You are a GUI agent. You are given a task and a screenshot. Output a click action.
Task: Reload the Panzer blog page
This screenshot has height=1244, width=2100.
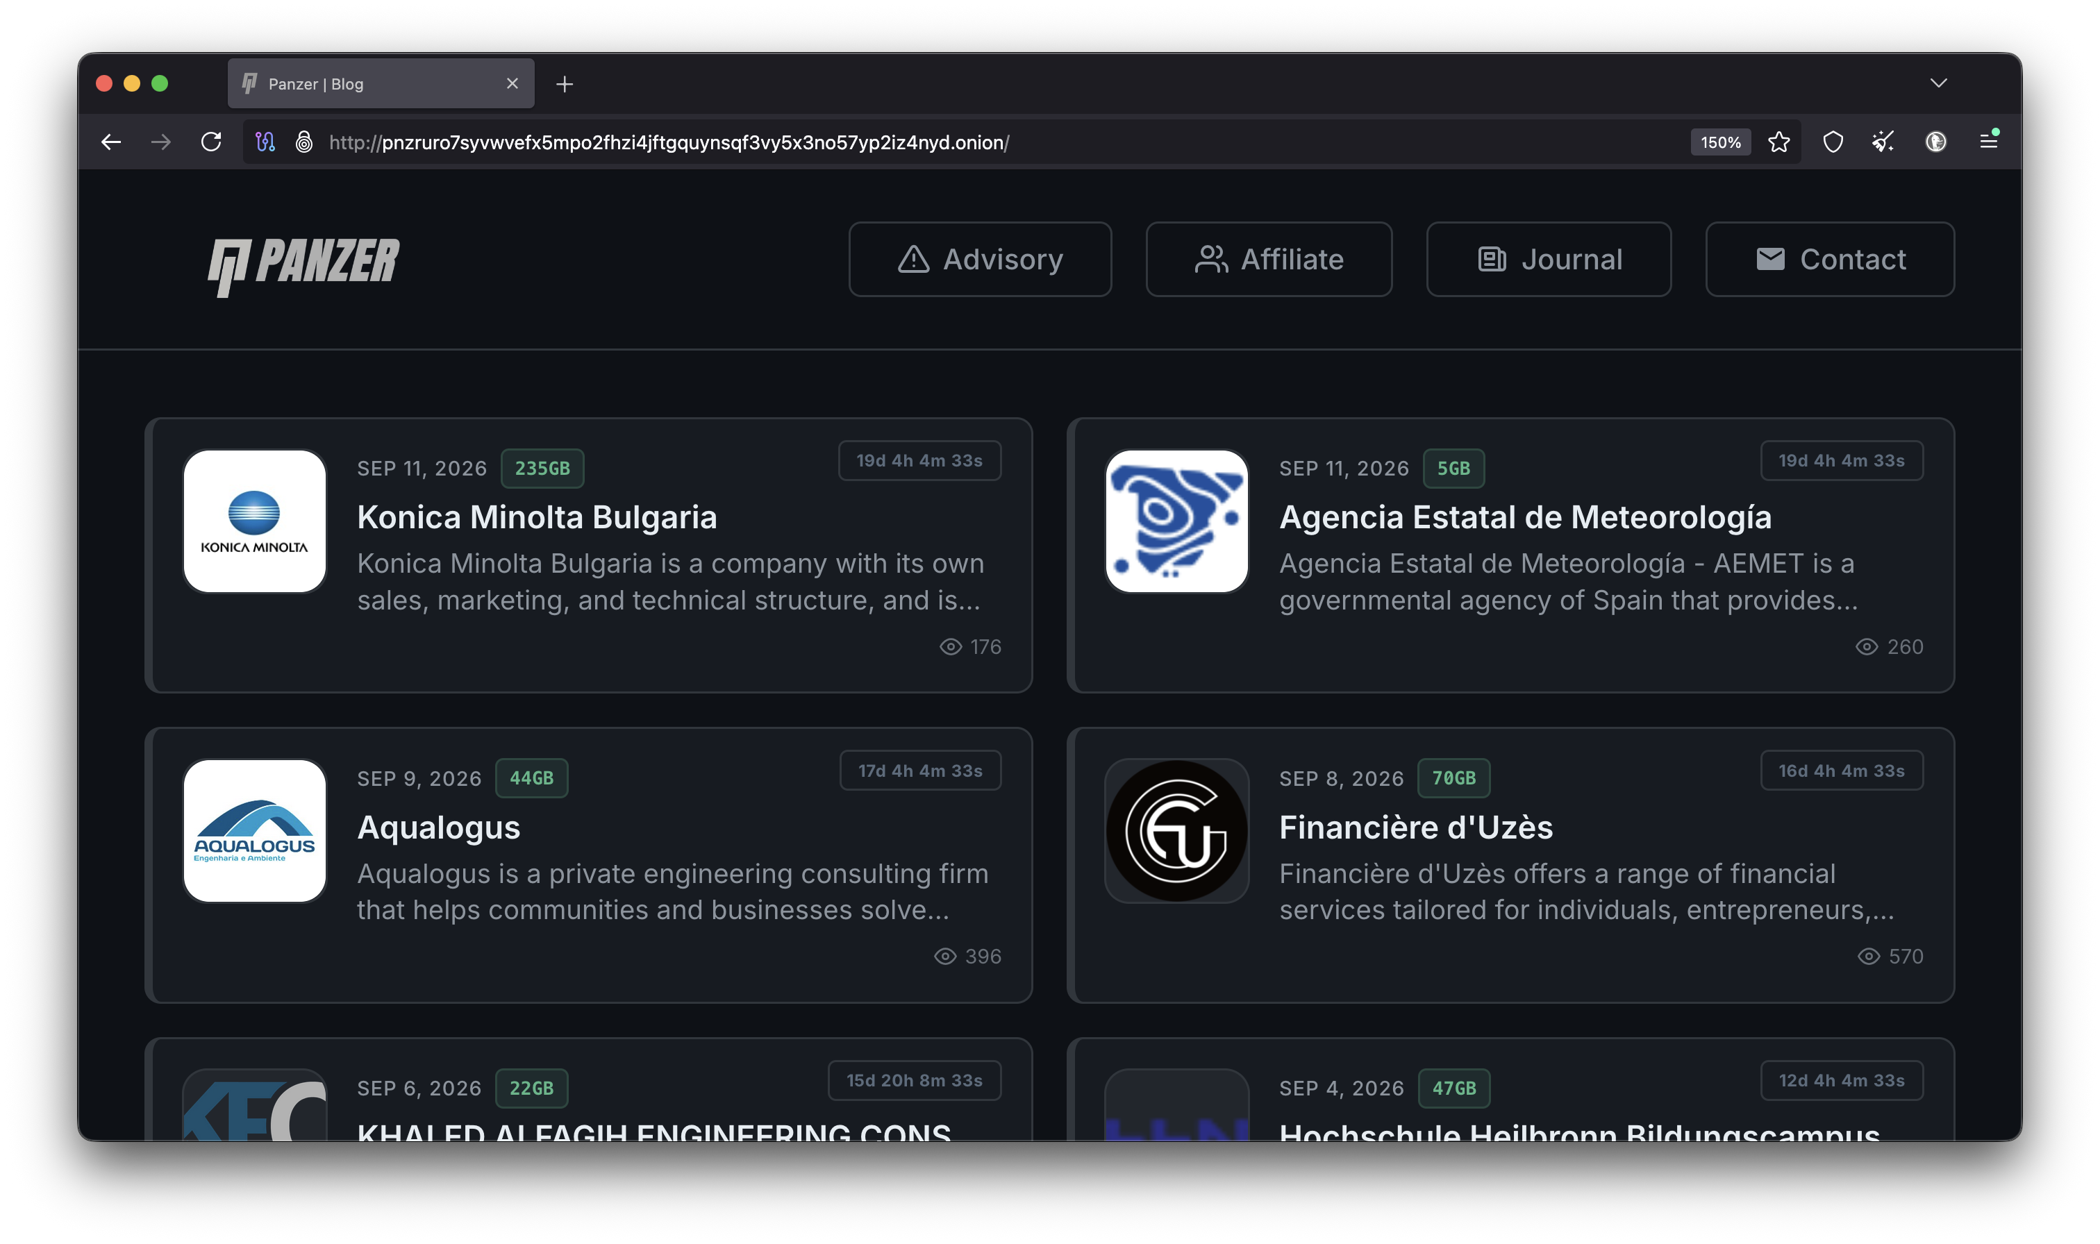coord(211,142)
